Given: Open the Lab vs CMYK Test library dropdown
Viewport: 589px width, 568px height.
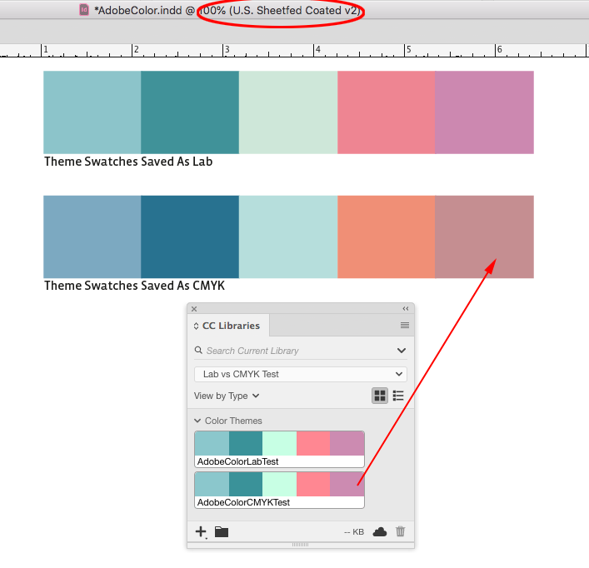Looking at the screenshot, I should pos(300,375).
